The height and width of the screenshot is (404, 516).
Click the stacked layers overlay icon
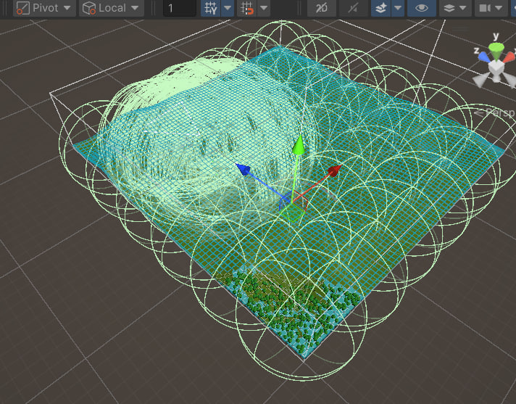pos(449,8)
